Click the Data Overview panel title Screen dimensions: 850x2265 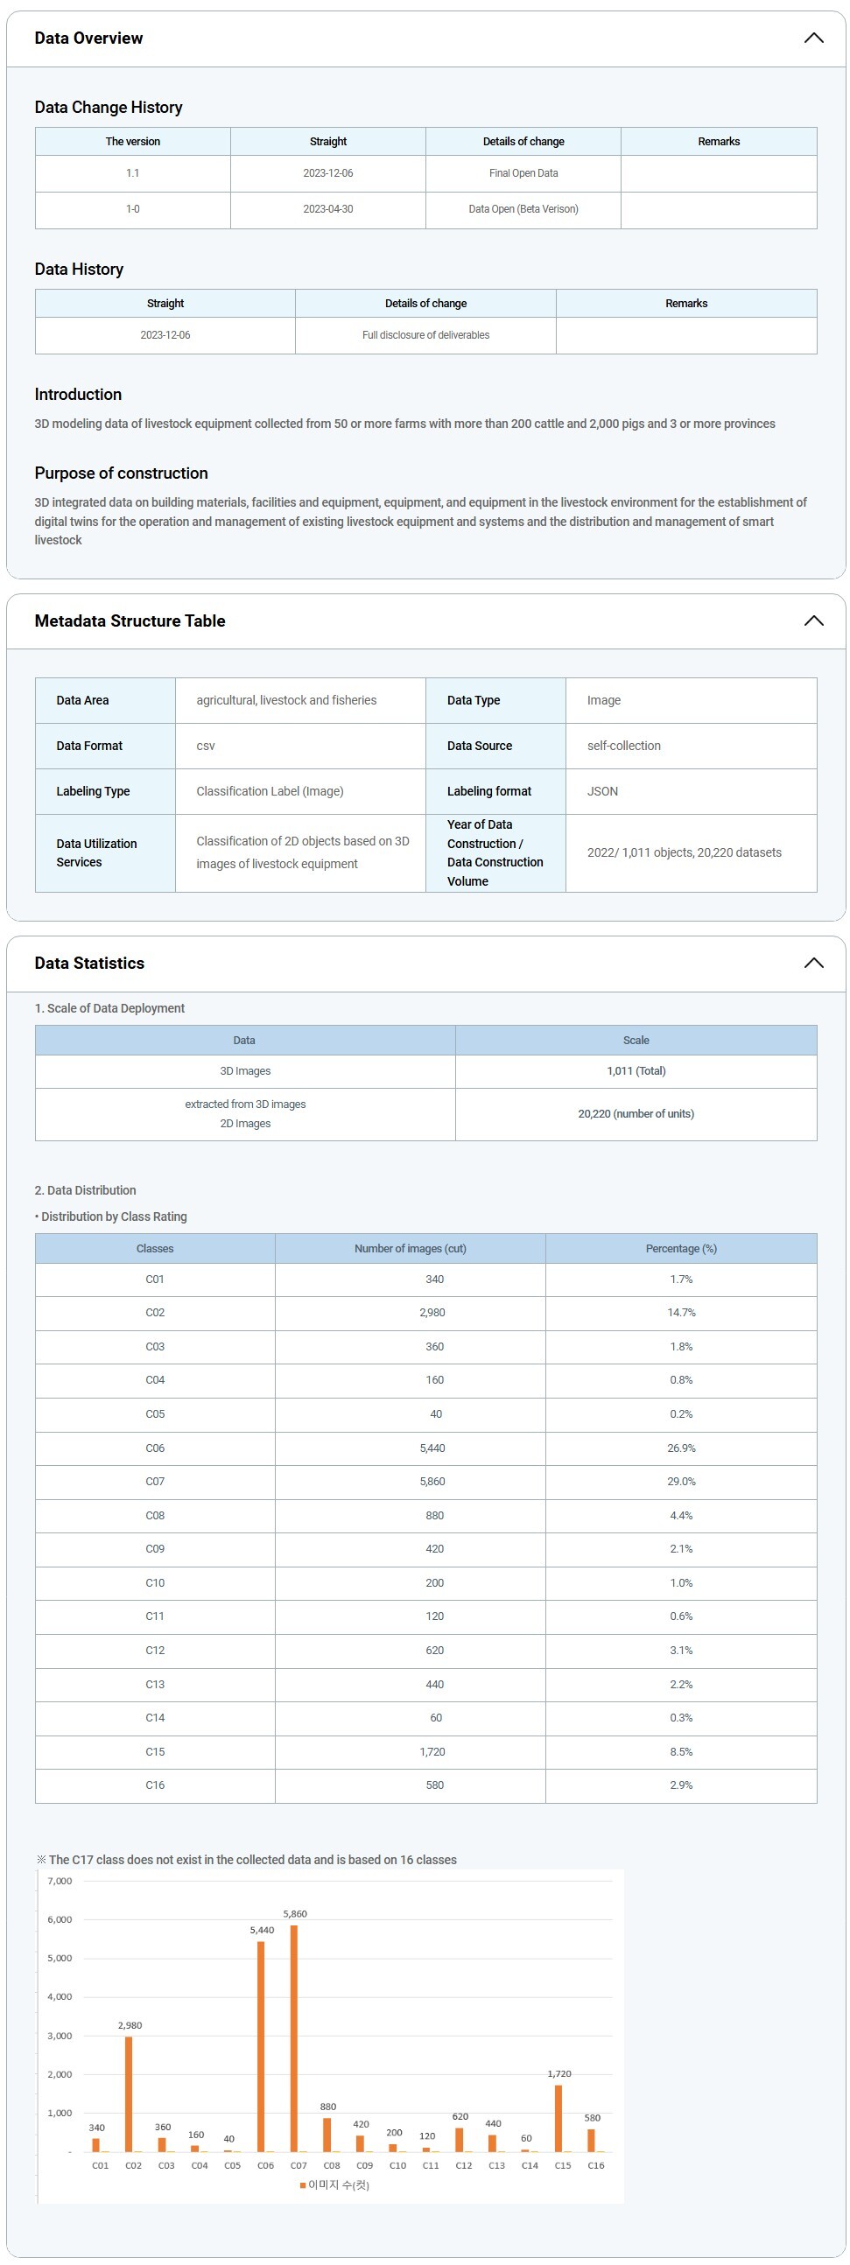[x=88, y=38]
